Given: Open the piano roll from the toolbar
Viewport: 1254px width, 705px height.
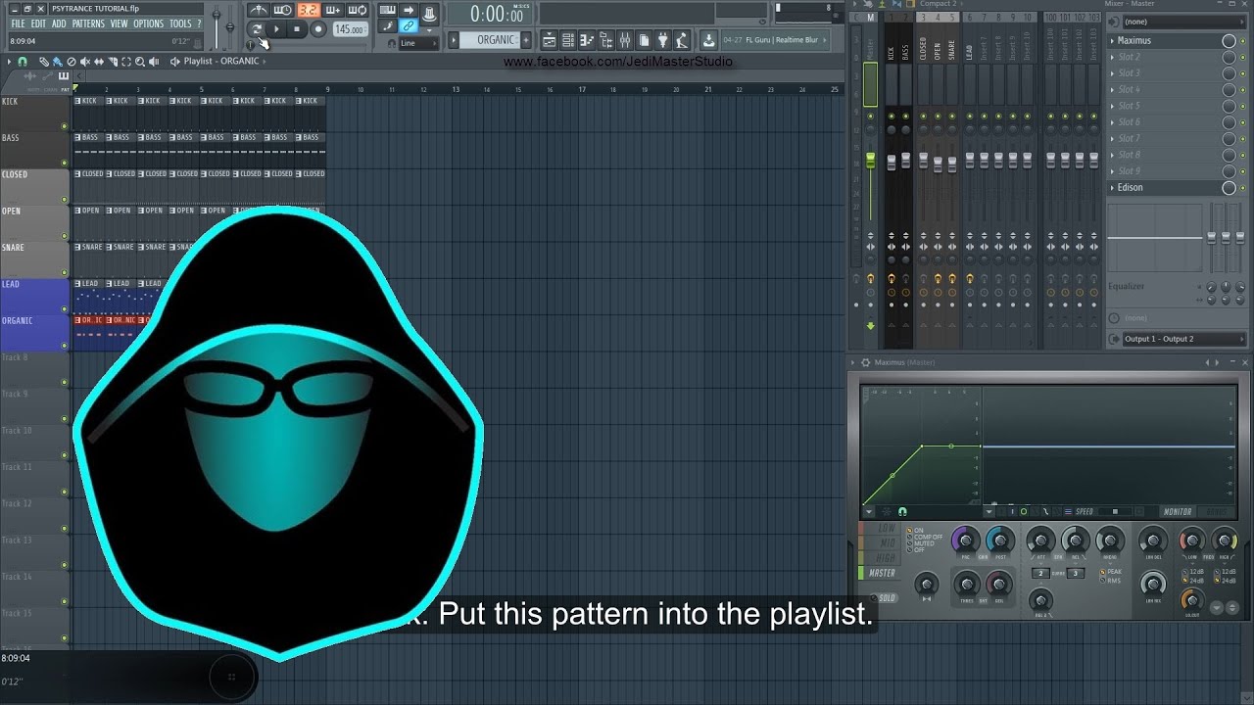Looking at the screenshot, I should coord(587,40).
